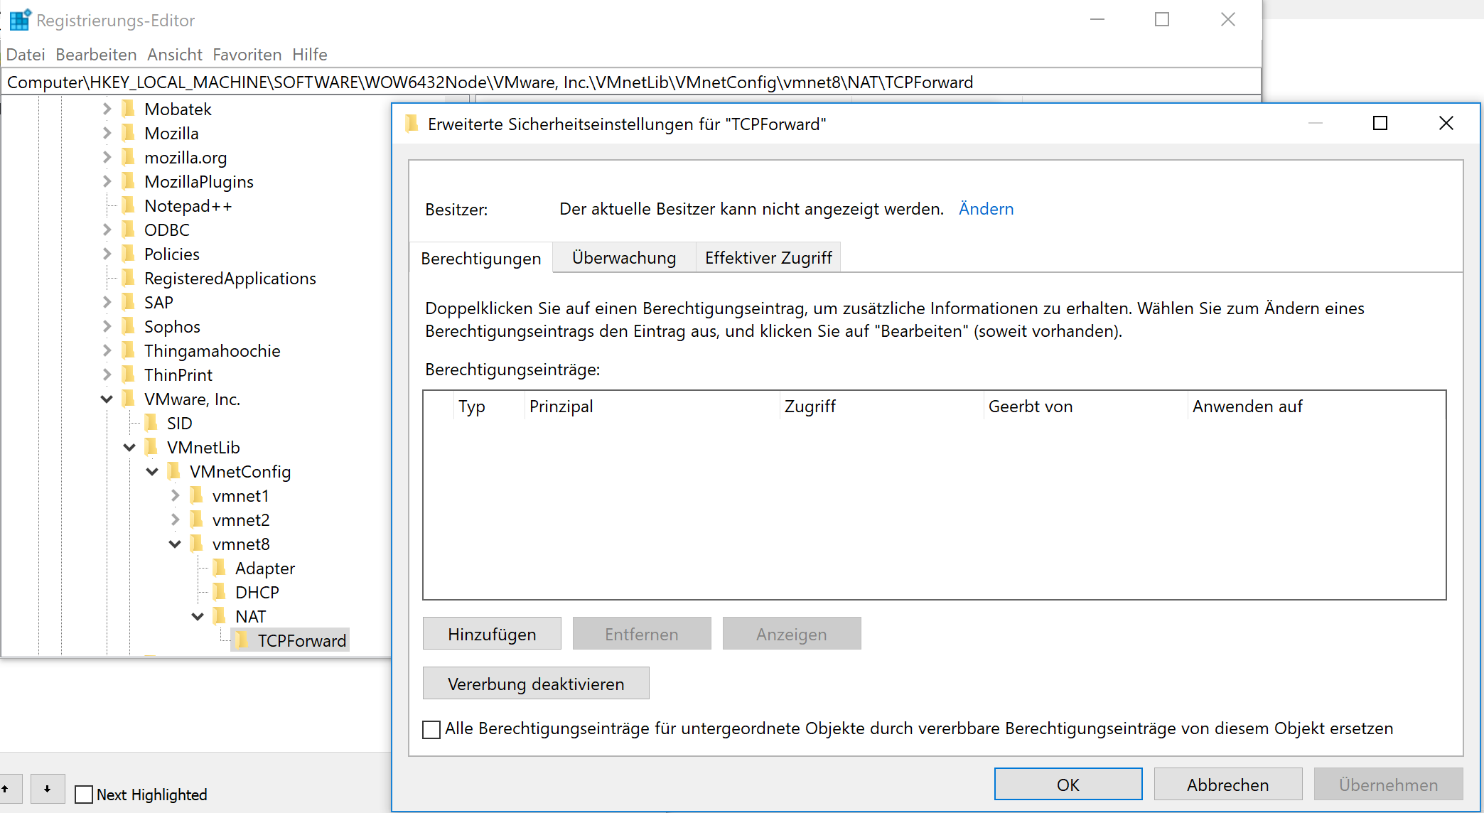Click the SID folder icon
This screenshot has height=813, width=1484.
pyautogui.click(x=151, y=424)
